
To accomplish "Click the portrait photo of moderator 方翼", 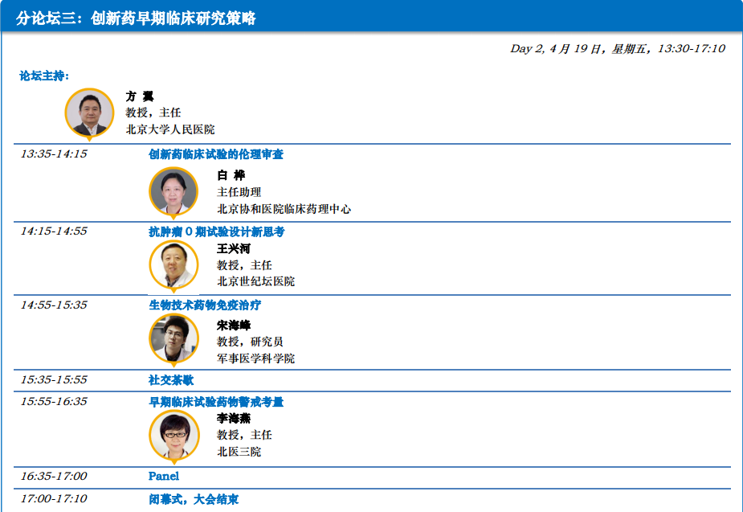I will click(x=89, y=114).
